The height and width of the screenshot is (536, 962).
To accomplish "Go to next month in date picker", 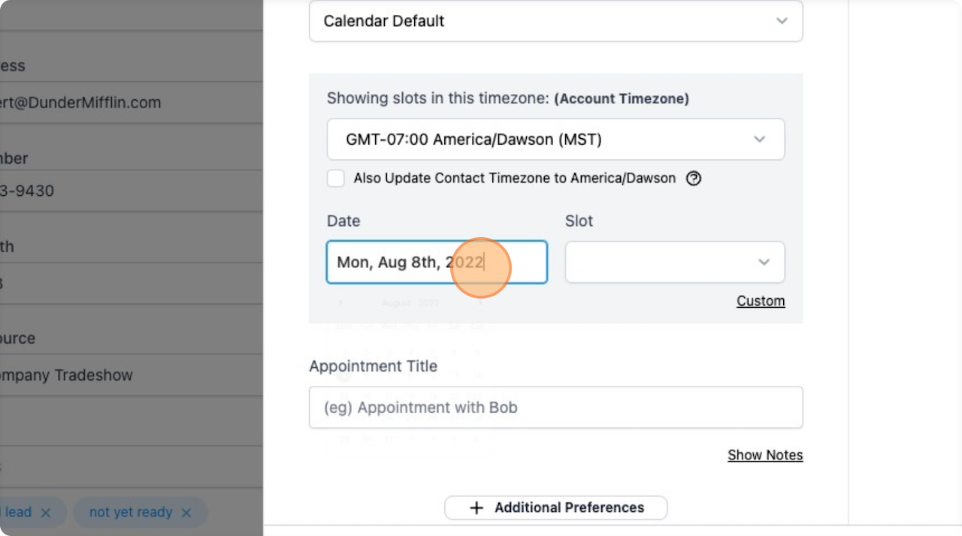I will click(x=480, y=303).
